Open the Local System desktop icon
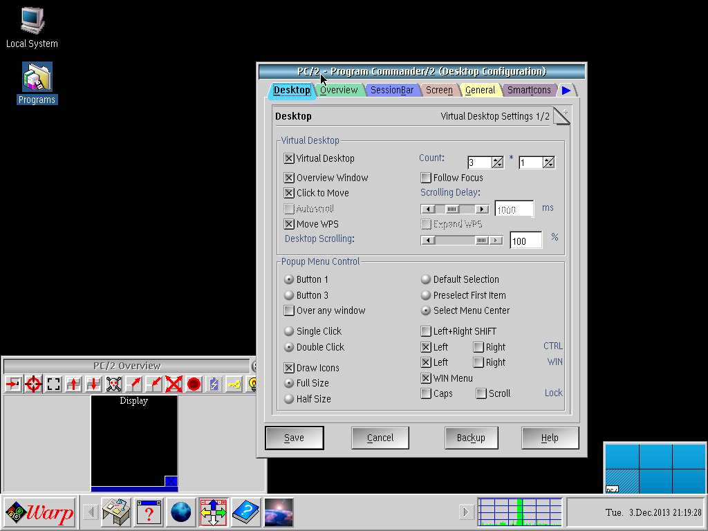The image size is (708, 531). click(32, 27)
